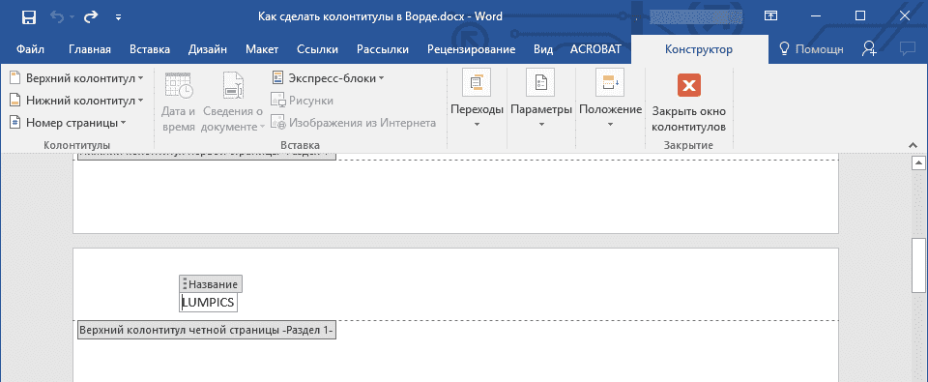
Task: Undo the last action
Action: (x=57, y=17)
